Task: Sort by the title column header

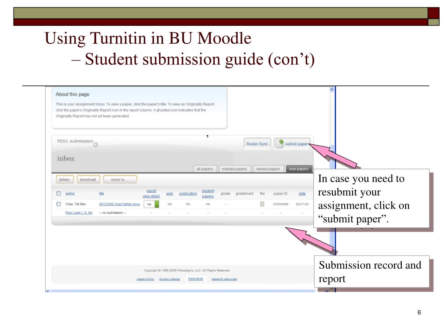Action: pyautogui.click(x=101, y=193)
